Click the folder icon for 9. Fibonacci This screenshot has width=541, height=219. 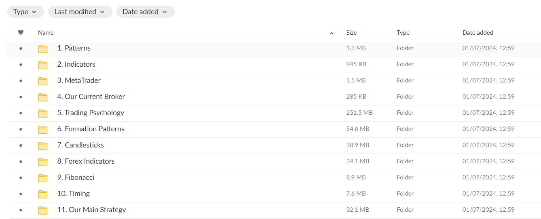(x=43, y=178)
